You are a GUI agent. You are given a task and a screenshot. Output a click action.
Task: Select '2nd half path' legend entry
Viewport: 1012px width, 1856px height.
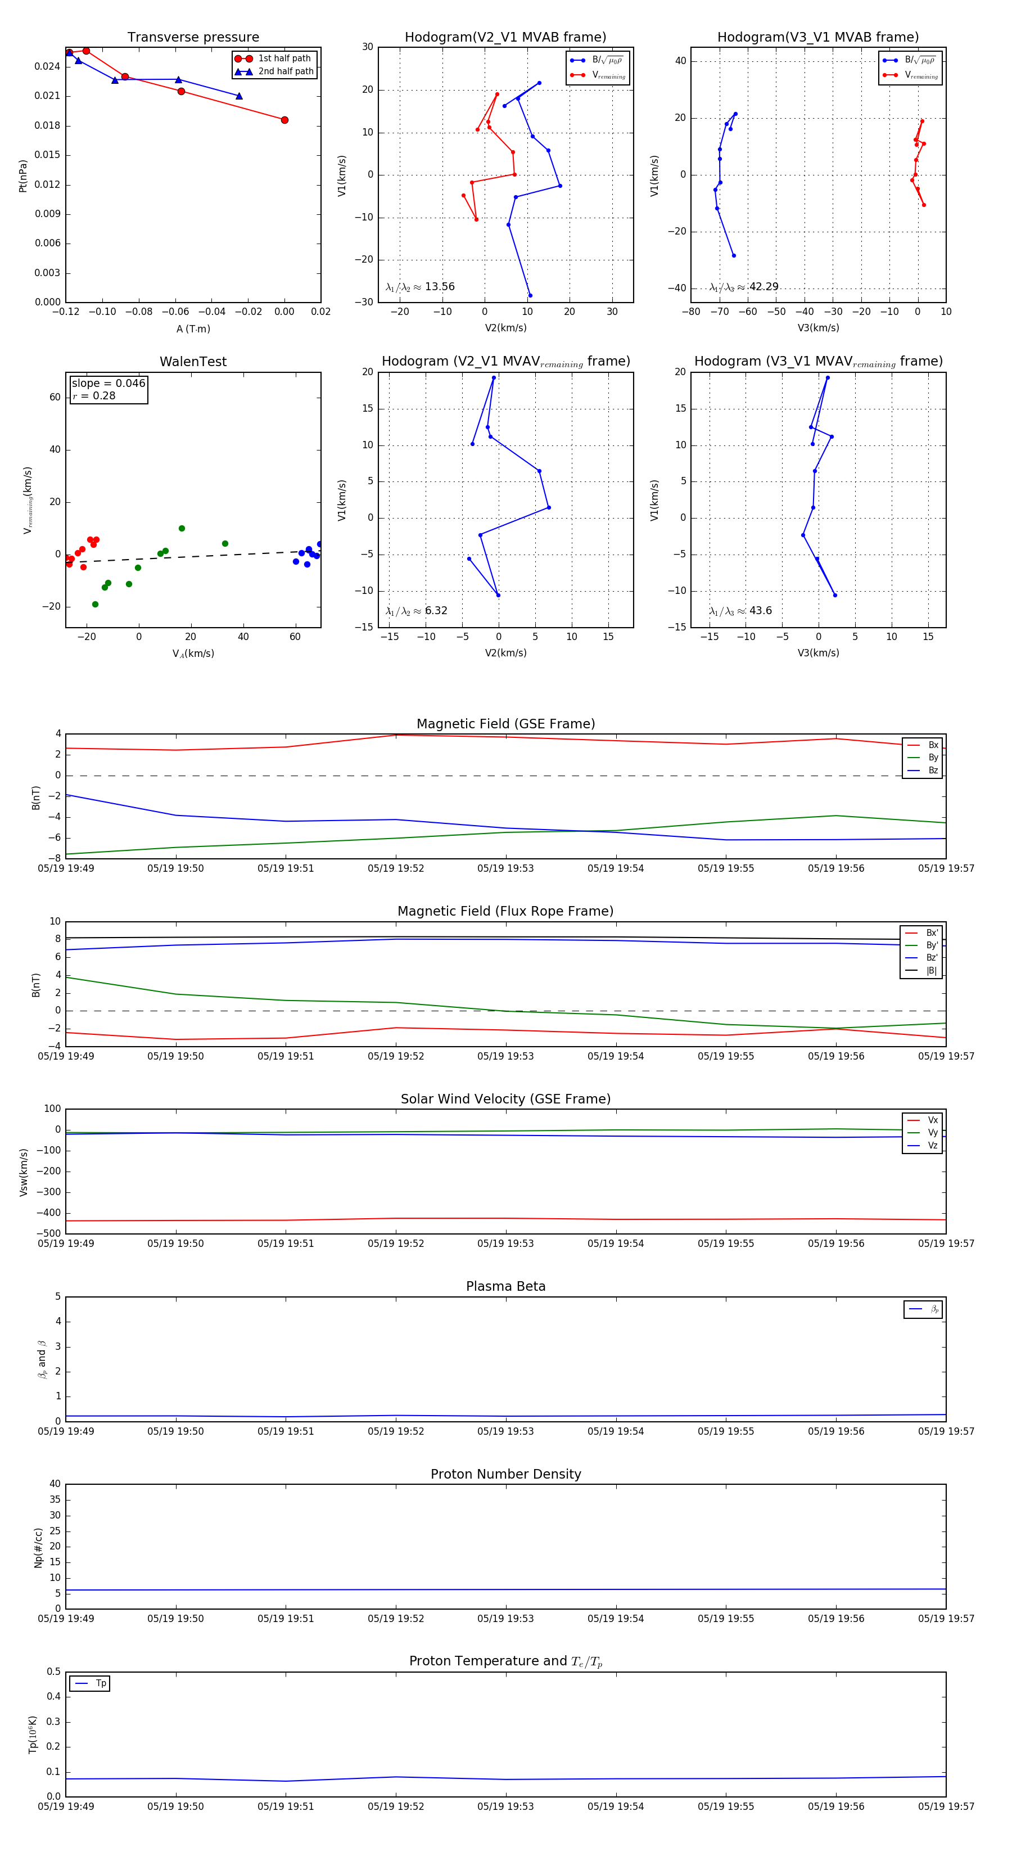[274, 71]
